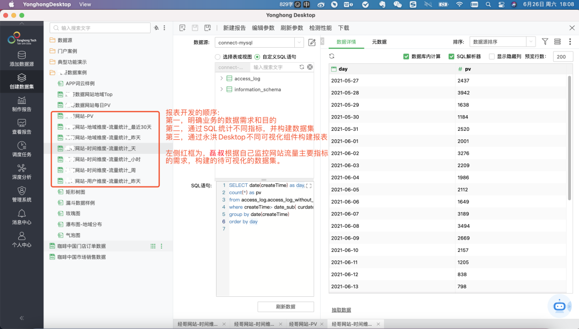
Task: Open the filter funnel icon
Action: [545, 42]
